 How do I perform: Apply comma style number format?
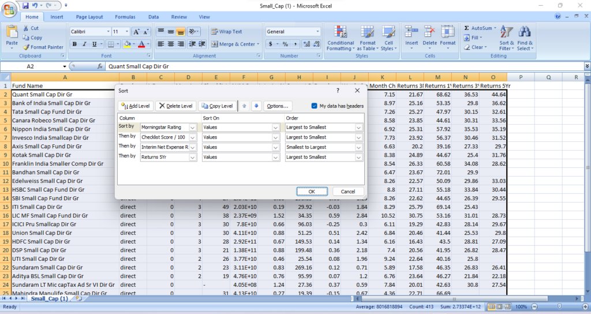pyautogui.click(x=295, y=44)
